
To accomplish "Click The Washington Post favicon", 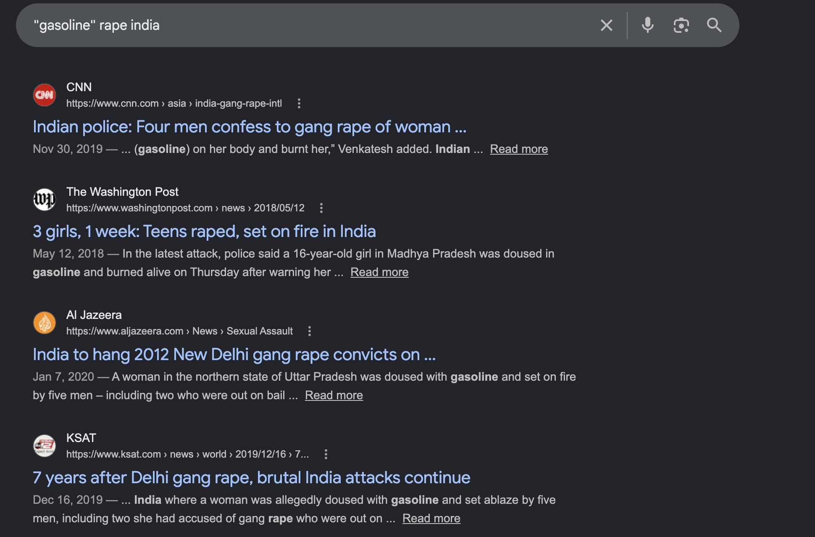I will [x=45, y=200].
